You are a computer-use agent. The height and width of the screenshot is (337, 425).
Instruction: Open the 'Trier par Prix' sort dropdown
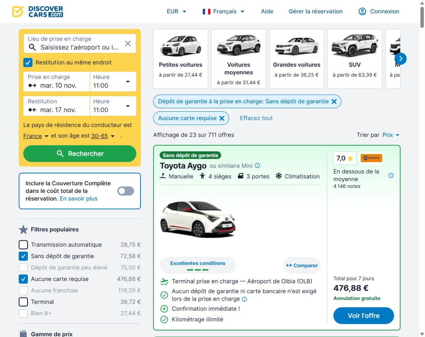pyautogui.click(x=391, y=135)
